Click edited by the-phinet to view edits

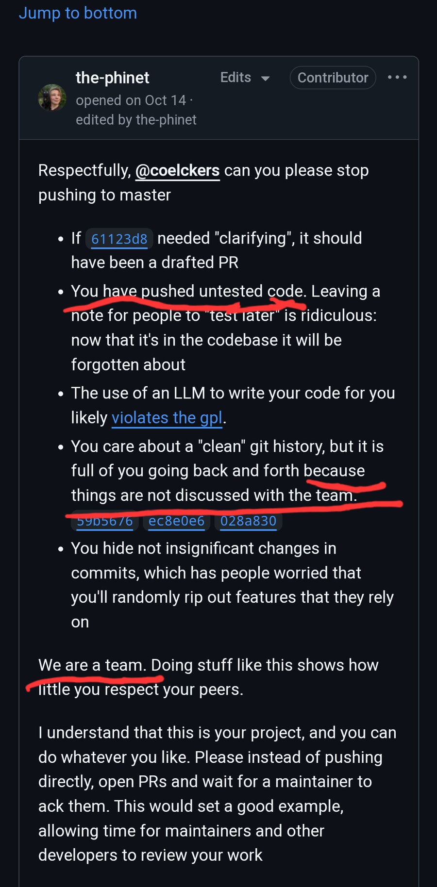pos(136,119)
